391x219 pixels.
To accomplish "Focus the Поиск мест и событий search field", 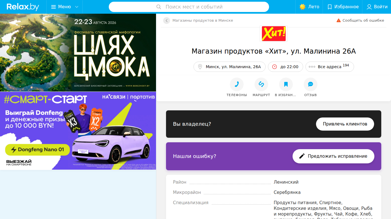I will click(189, 7).
